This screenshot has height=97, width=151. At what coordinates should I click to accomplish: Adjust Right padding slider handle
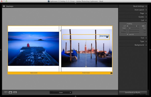pos(130,28)
